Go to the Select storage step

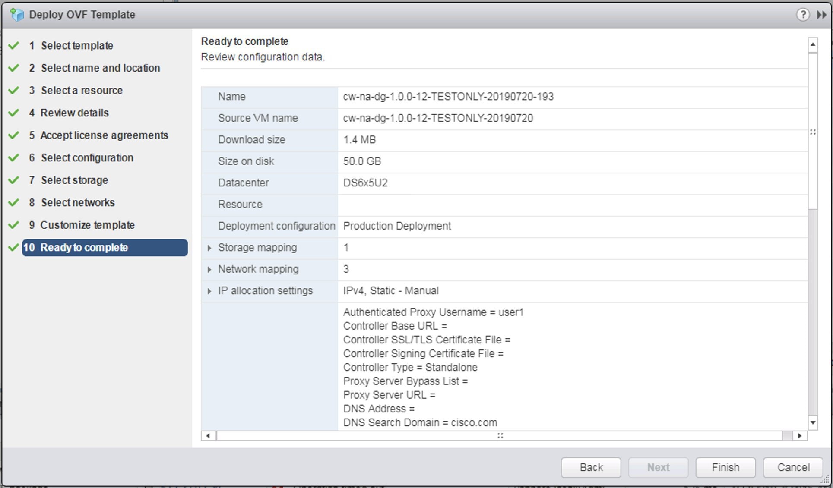click(x=74, y=180)
